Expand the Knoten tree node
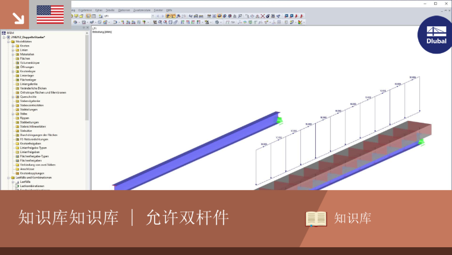 coord(13,46)
